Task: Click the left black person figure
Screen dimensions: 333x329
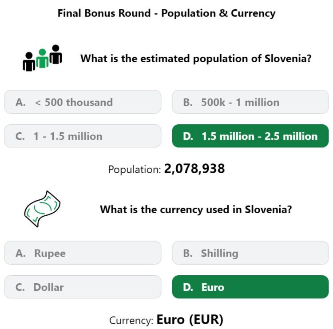Action: pyautogui.click(x=29, y=62)
